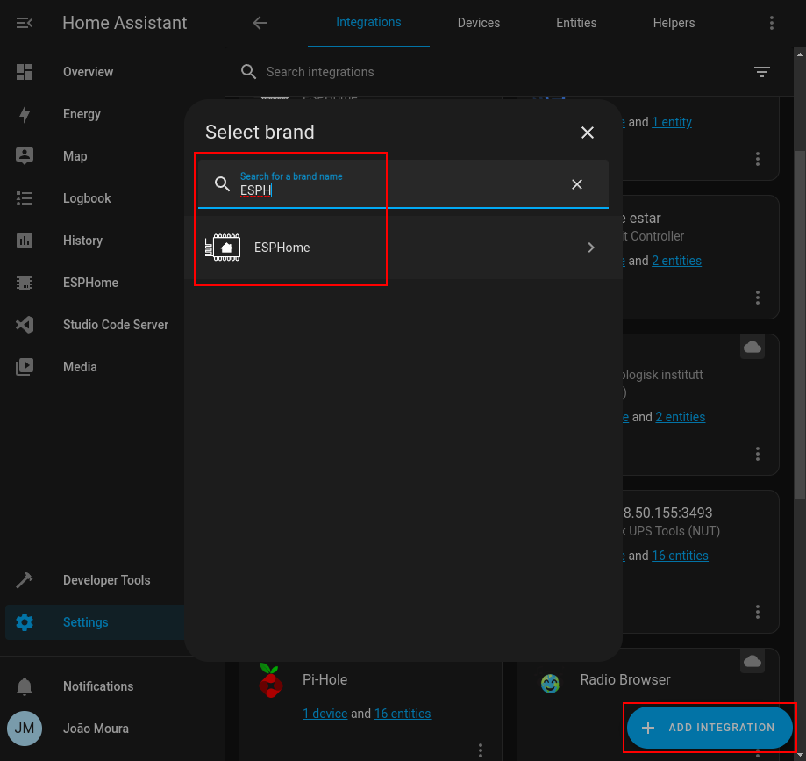Switch to the Helpers tab
806x761 pixels.
coord(674,23)
